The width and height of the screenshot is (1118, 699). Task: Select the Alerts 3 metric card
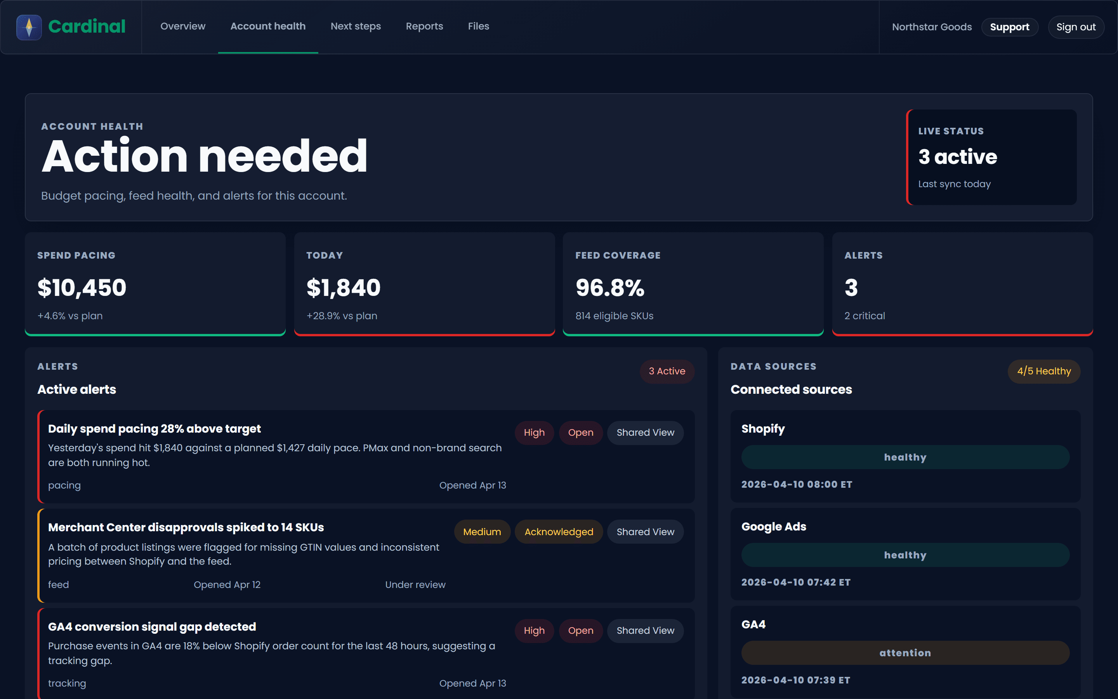tap(962, 284)
